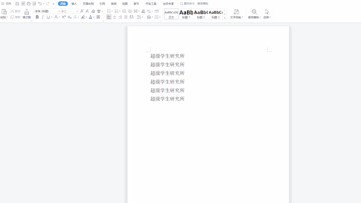Click the bullet list icon
Screen dimensions: 361x203
109,11
